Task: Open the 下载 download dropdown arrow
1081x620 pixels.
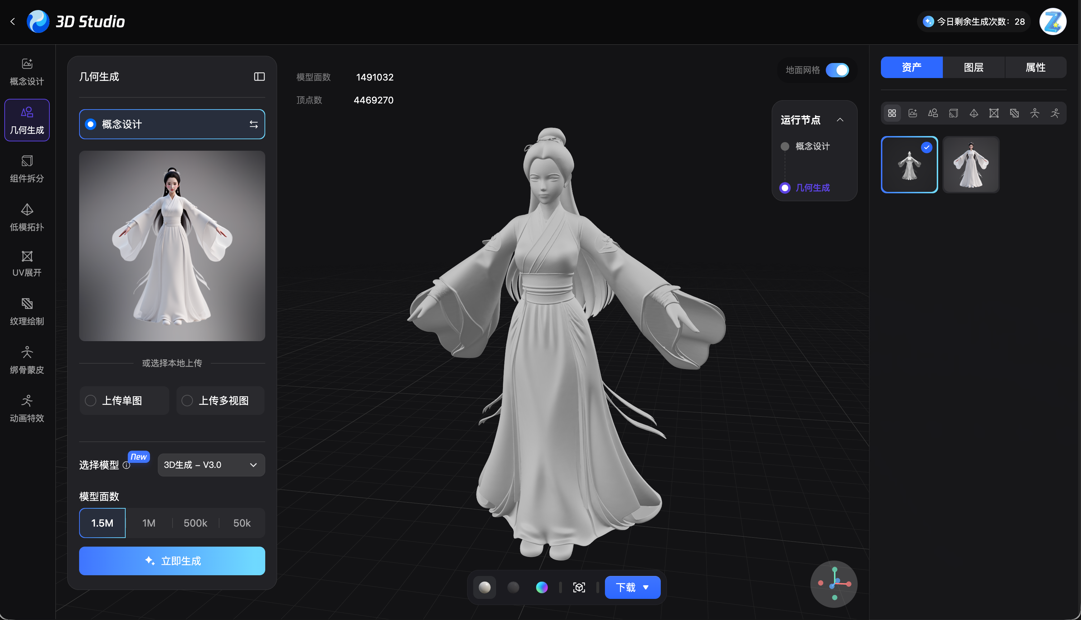Action: coord(646,587)
